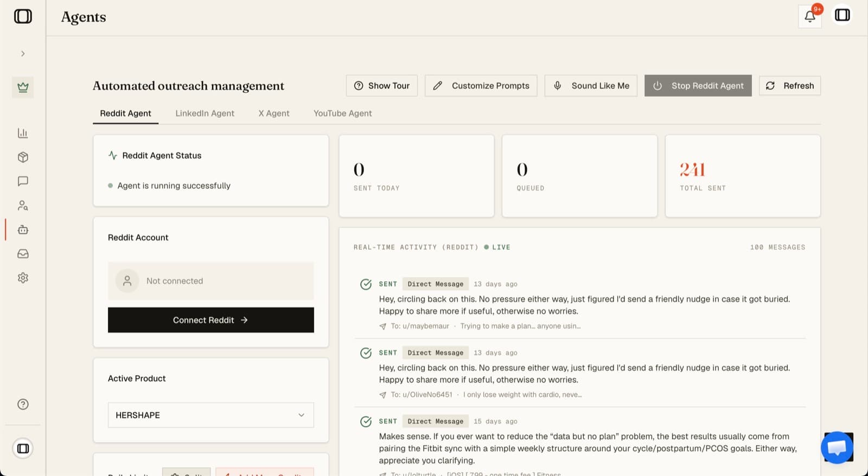The height and width of the screenshot is (476, 868).
Task: Open the HERSHAPE active product dropdown
Action: pos(211,415)
